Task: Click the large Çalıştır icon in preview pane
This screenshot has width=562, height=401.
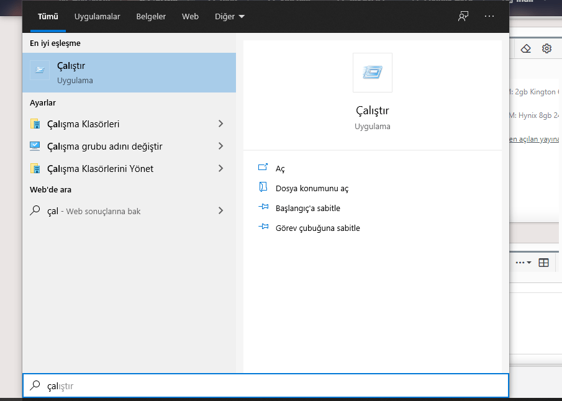Action: coord(373,73)
